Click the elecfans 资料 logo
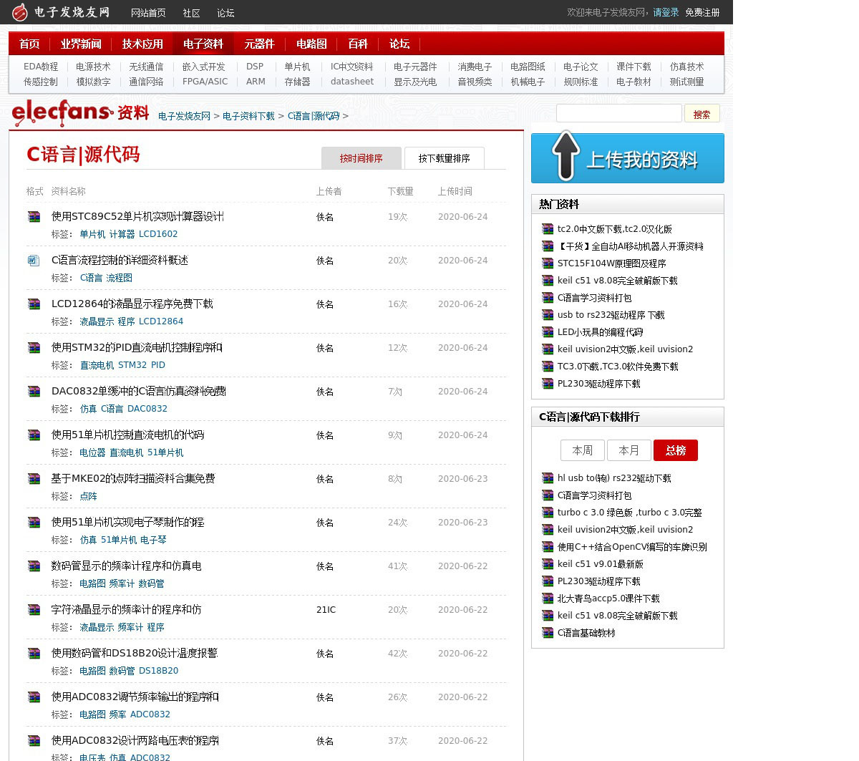This screenshot has width=859, height=761. (x=80, y=113)
